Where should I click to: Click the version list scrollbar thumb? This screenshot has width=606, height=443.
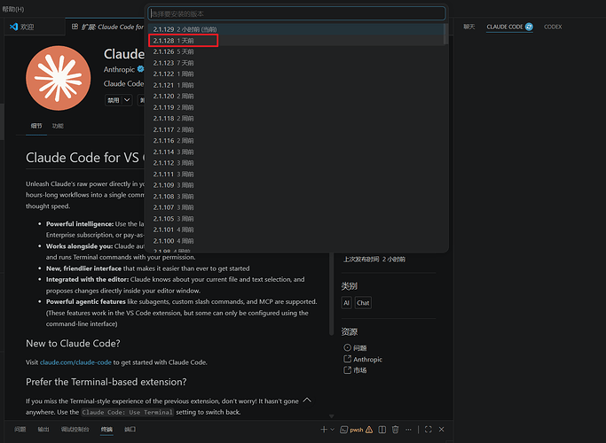coord(445,34)
